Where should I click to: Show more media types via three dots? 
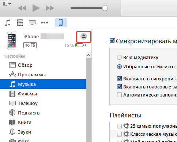[44, 23]
